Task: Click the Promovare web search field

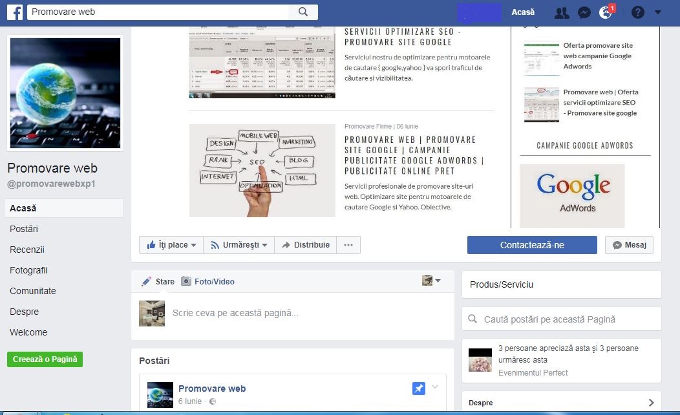Action: click(x=158, y=12)
